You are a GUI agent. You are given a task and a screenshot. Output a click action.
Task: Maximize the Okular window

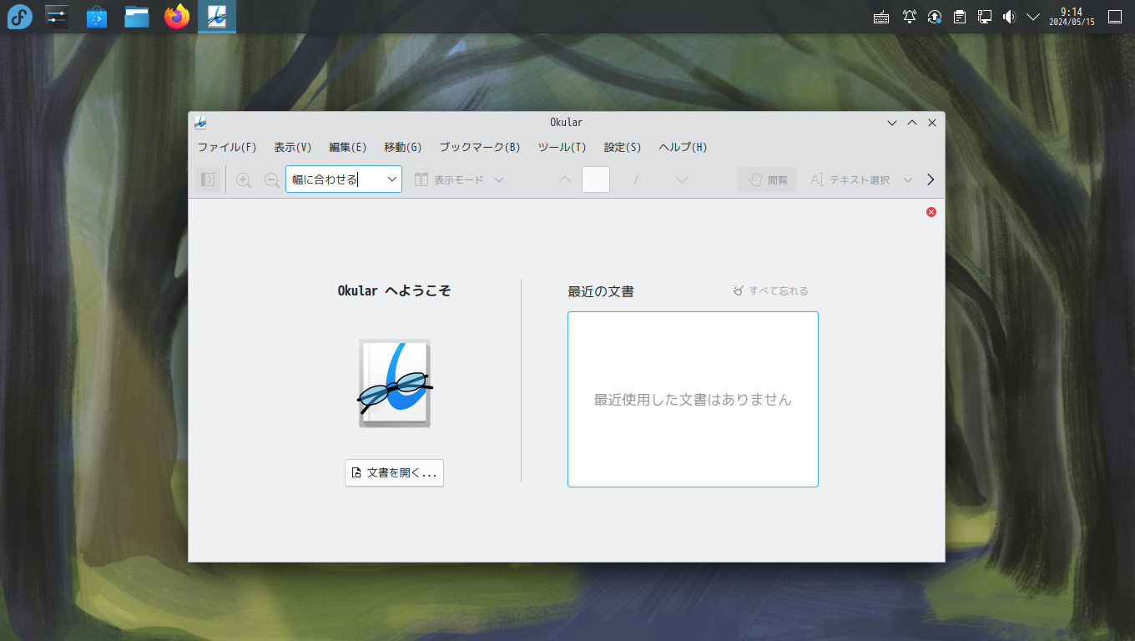[x=912, y=123]
